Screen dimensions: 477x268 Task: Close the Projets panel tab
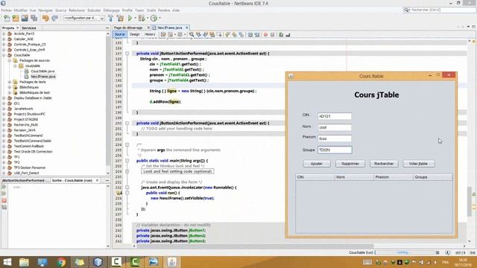(17, 28)
